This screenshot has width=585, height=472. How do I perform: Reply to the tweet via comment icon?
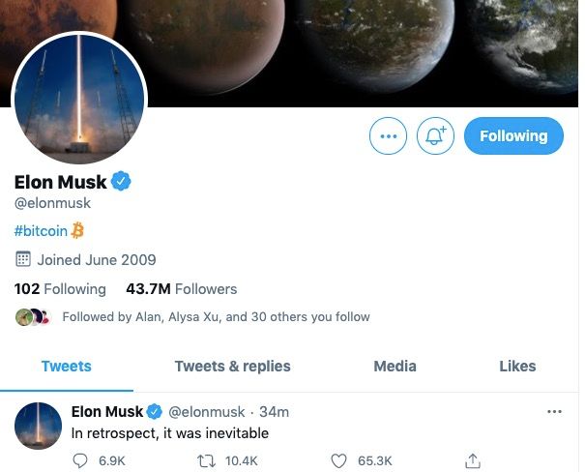point(80,461)
